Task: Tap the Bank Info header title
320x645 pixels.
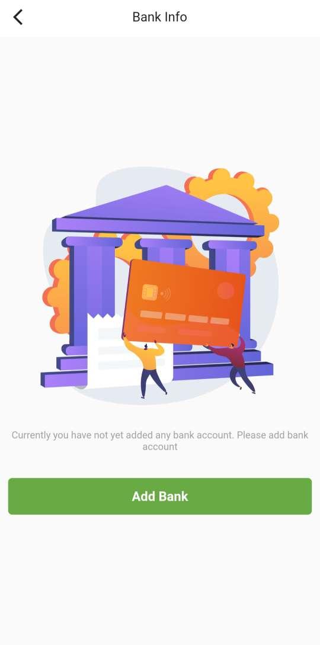Action: pos(159,17)
